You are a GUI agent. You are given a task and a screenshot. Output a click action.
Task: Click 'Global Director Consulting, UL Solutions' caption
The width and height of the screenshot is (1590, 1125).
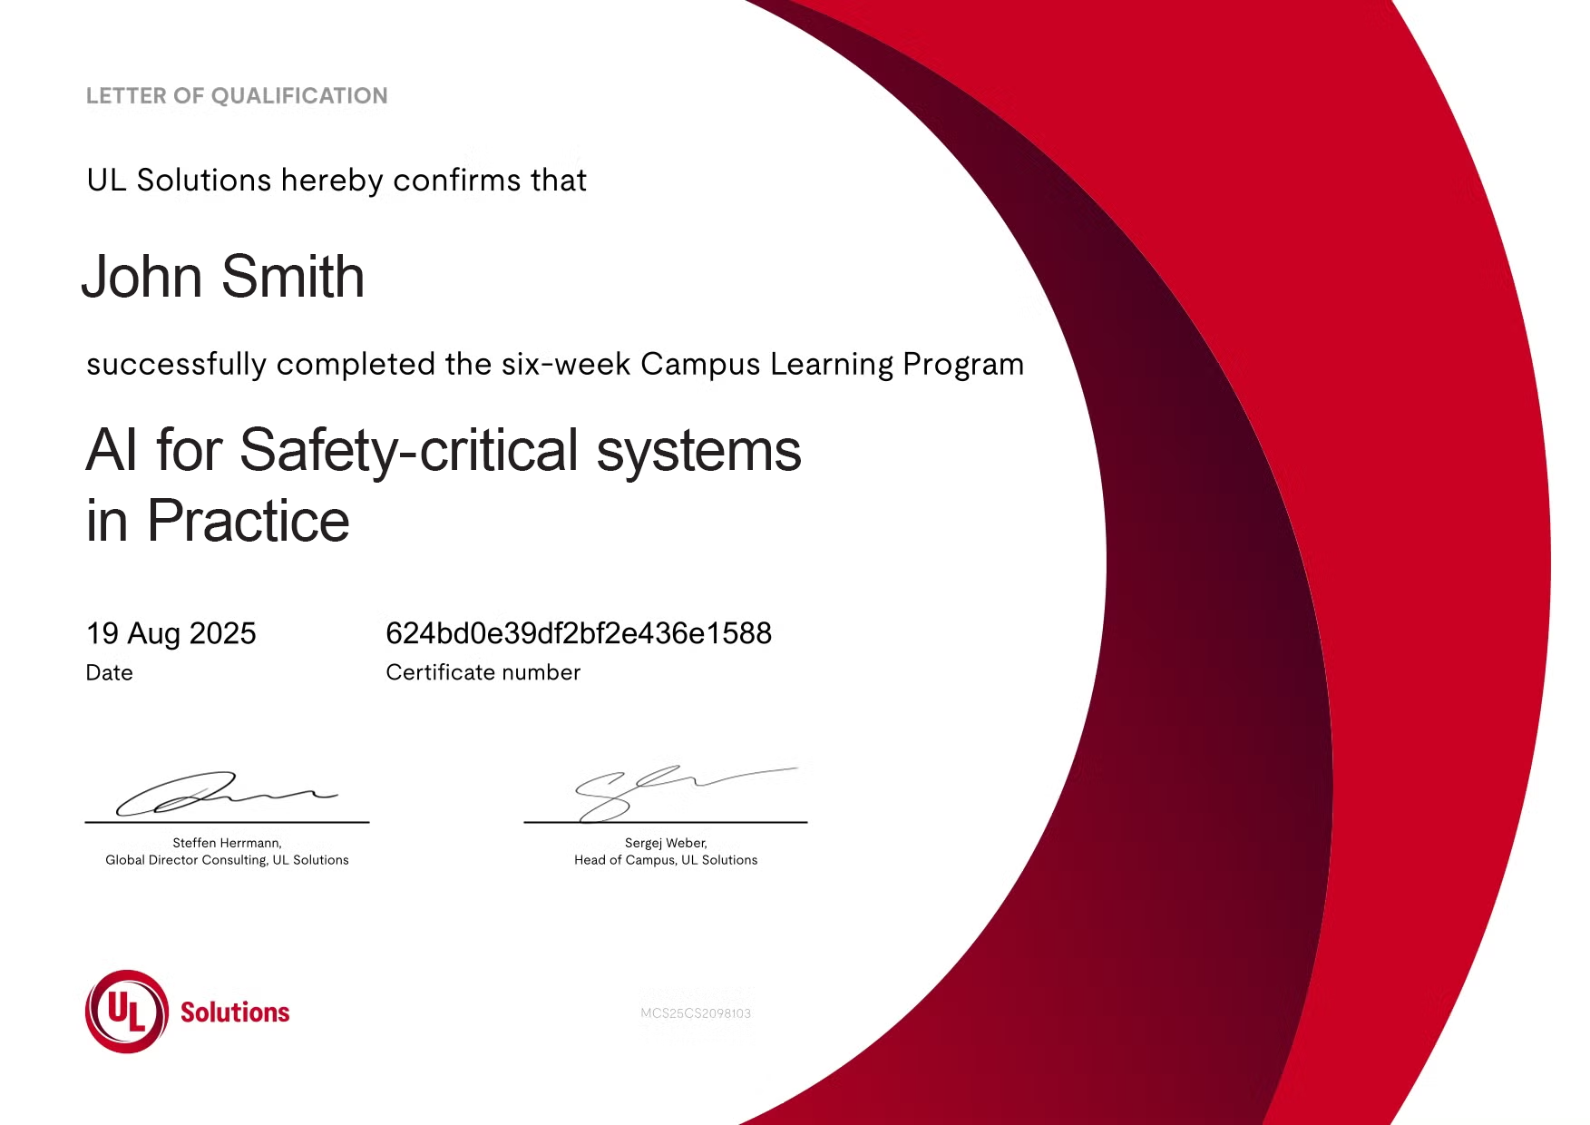coord(227,860)
